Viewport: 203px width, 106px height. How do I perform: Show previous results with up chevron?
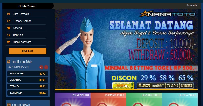(41, 67)
